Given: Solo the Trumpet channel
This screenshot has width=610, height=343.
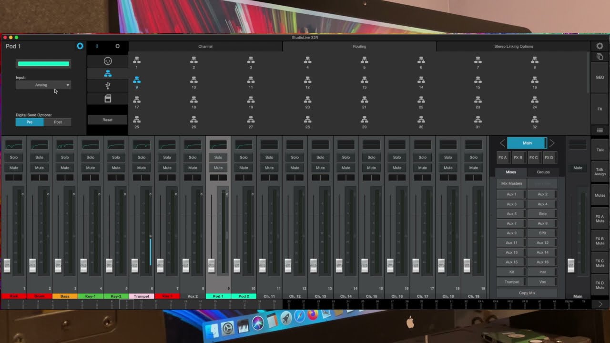Looking at the screenshot, I should pos(142,157).
